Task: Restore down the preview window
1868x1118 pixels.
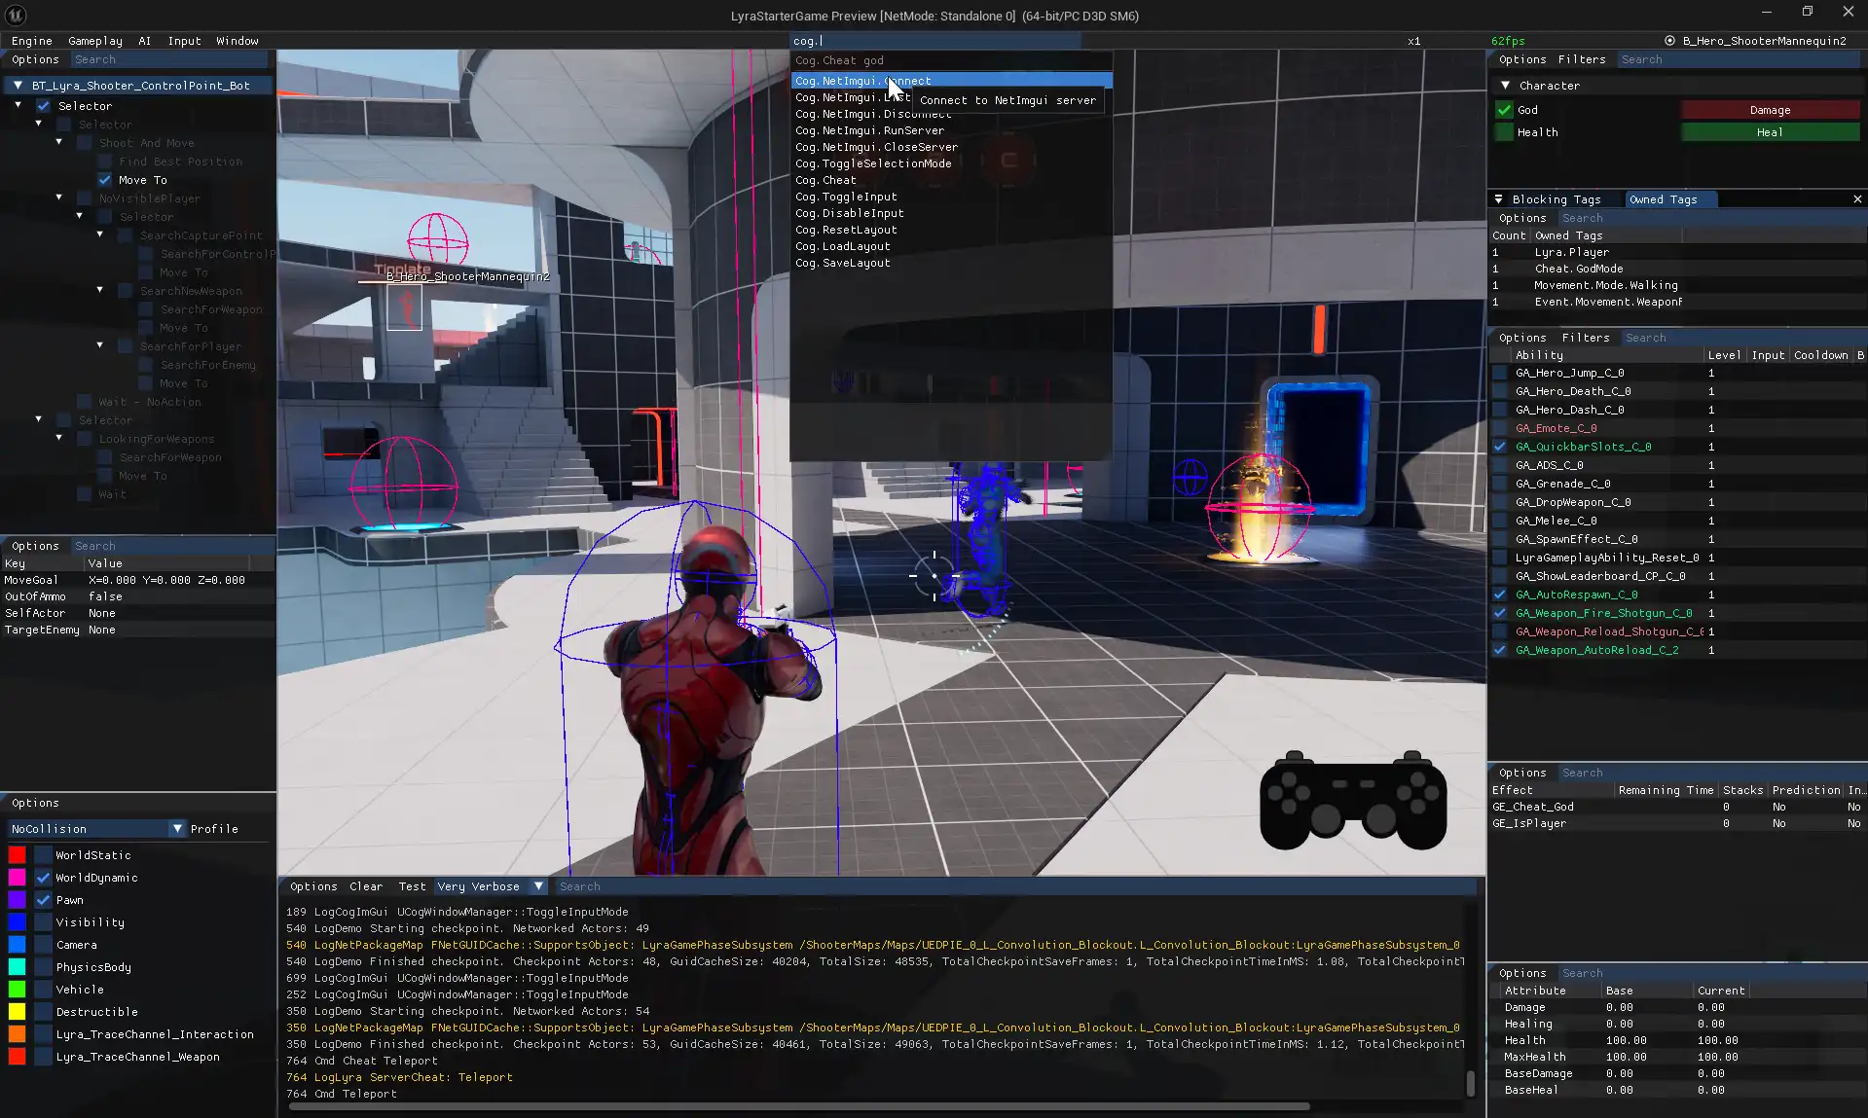Action: coord(1807,13)
